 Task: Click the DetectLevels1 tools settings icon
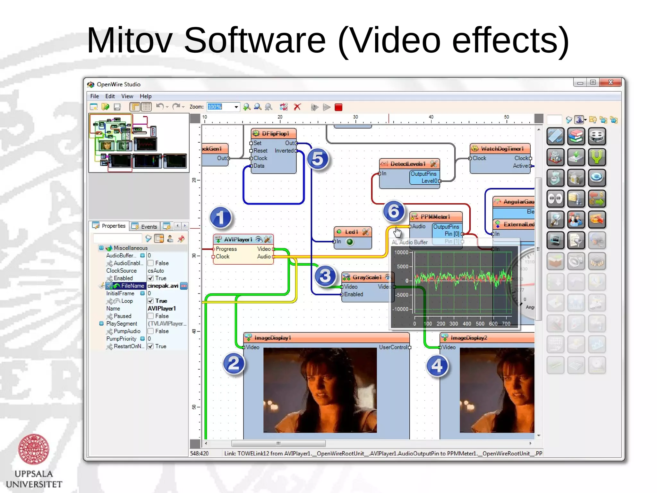[x=434, y=164]
